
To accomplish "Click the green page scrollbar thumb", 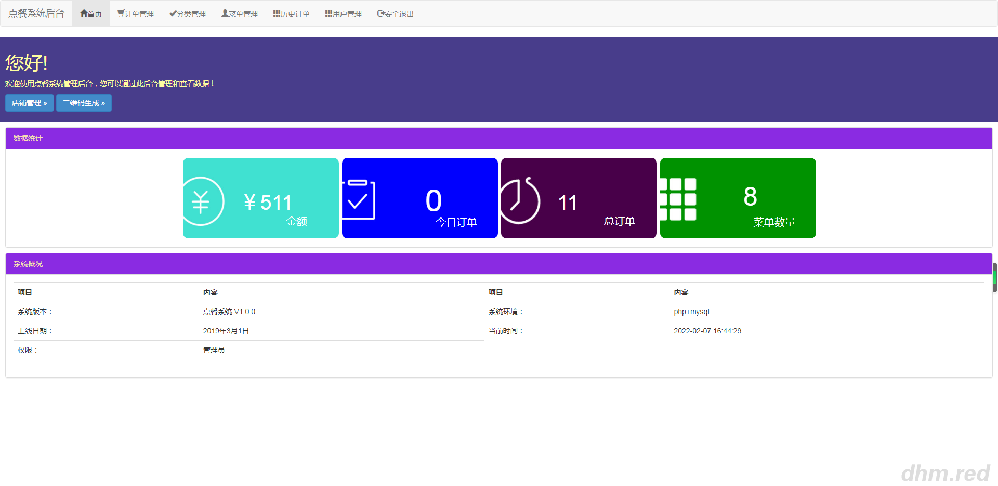I will pos(995,278).
